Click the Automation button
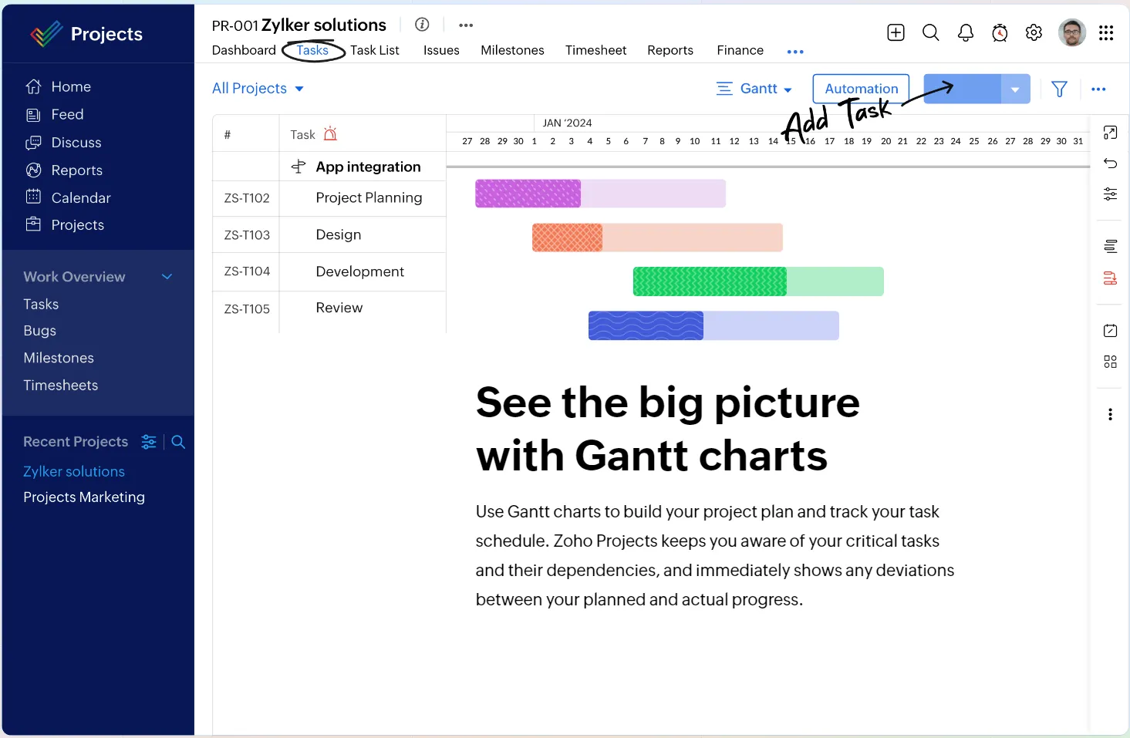The image size is (1130, 738). [x=860, y=88]
